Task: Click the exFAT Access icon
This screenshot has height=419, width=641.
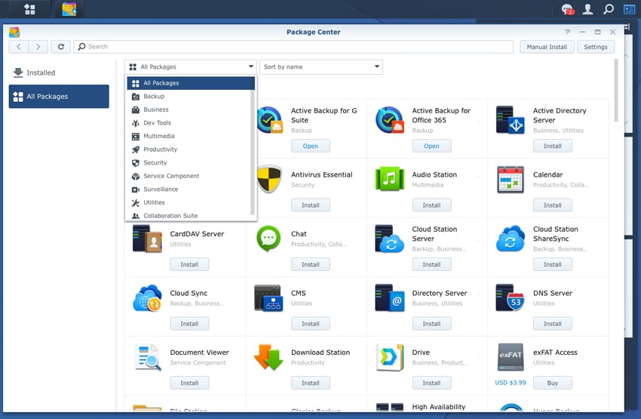Action: (511, 357)
